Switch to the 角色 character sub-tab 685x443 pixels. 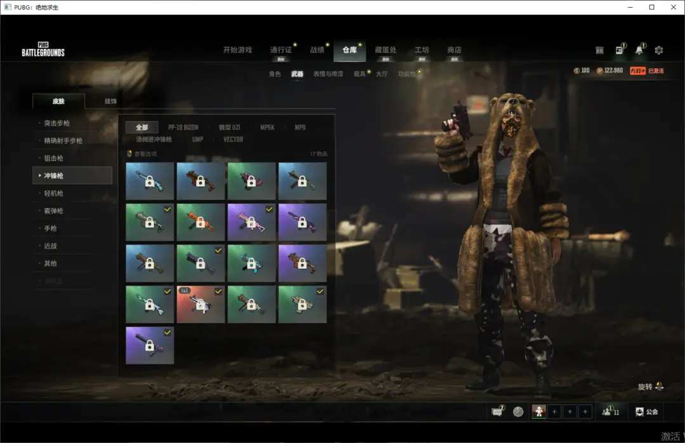[275, 74]
